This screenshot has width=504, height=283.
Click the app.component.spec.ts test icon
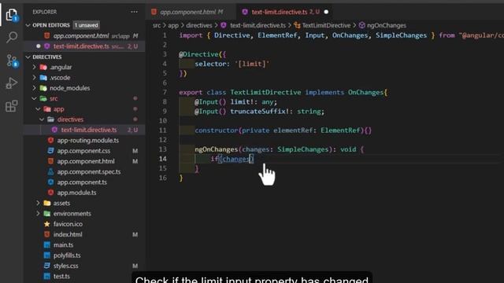click(x=50, y=172)
